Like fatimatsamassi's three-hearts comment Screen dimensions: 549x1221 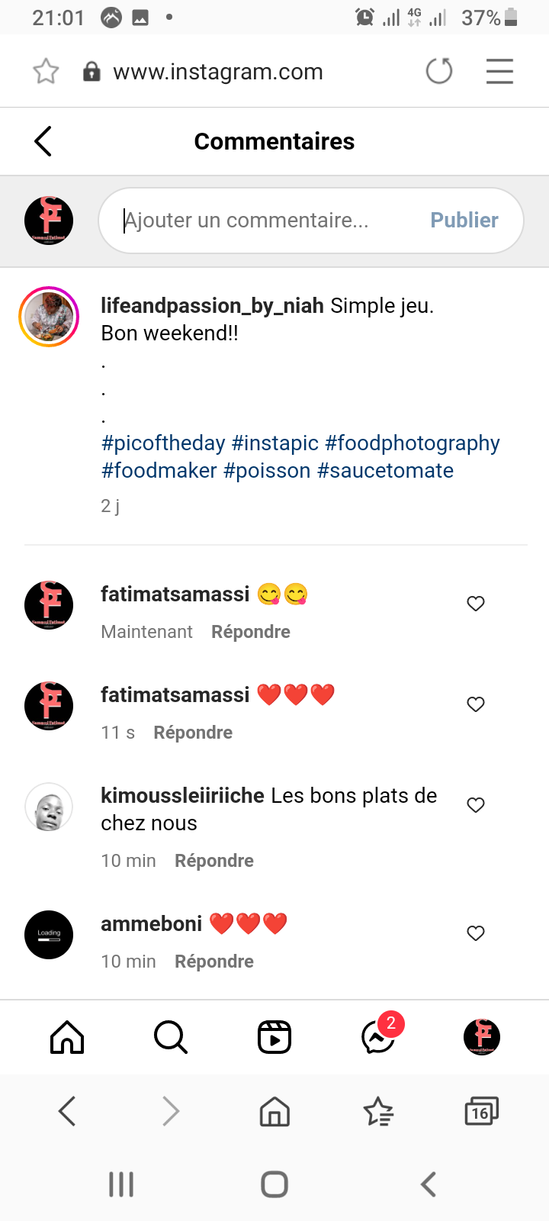click(x=476, y=704)
